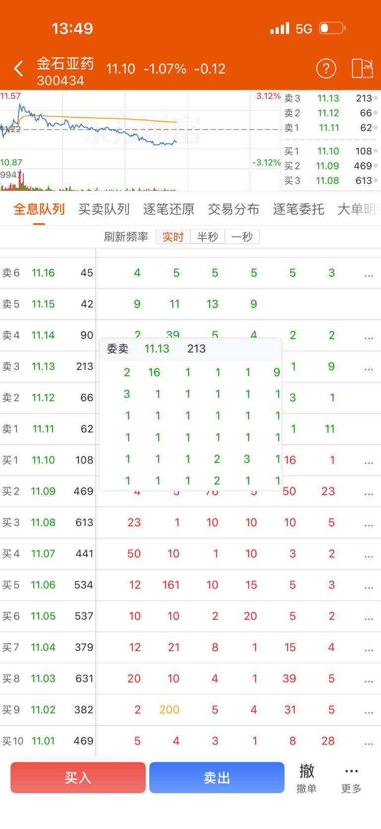The width and height of the screenshot is (381, 829).
Task: Select top panel 卖1 11.11 quote
Action: coord(330,128)
